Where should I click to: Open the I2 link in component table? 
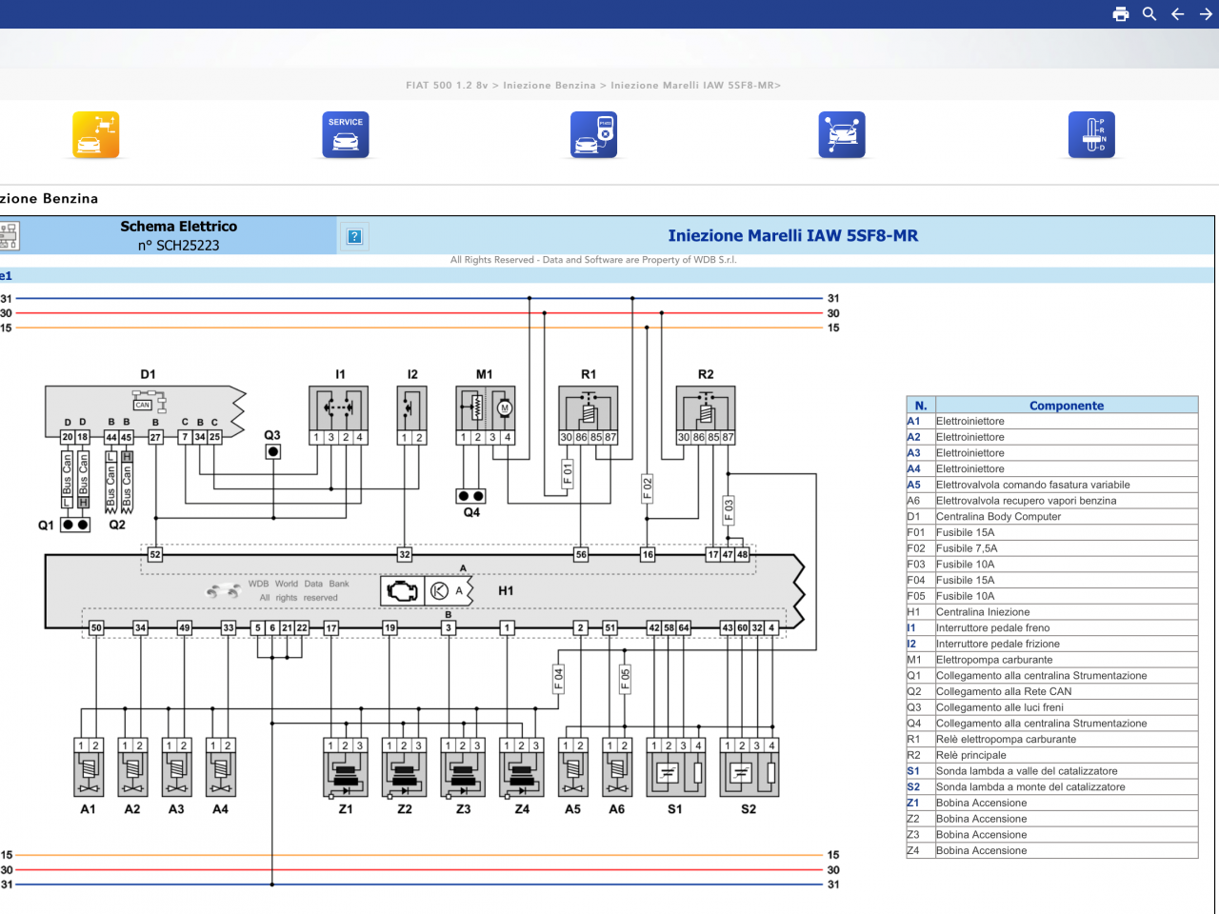(911, 644)
